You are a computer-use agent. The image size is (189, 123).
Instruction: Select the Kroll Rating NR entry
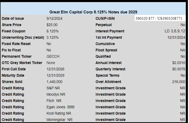point(59,113)
